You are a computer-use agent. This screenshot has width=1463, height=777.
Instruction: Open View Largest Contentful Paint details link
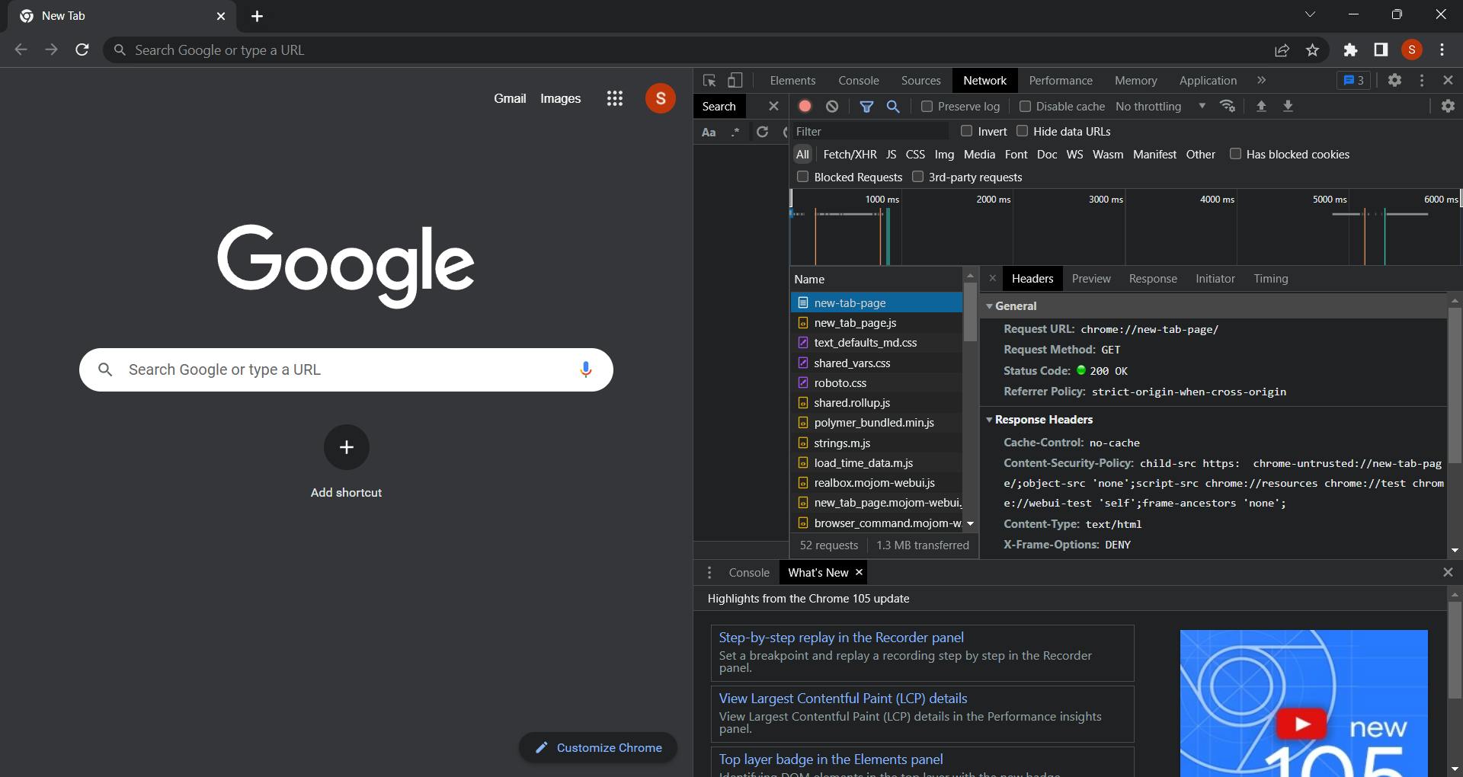point(842,698)
